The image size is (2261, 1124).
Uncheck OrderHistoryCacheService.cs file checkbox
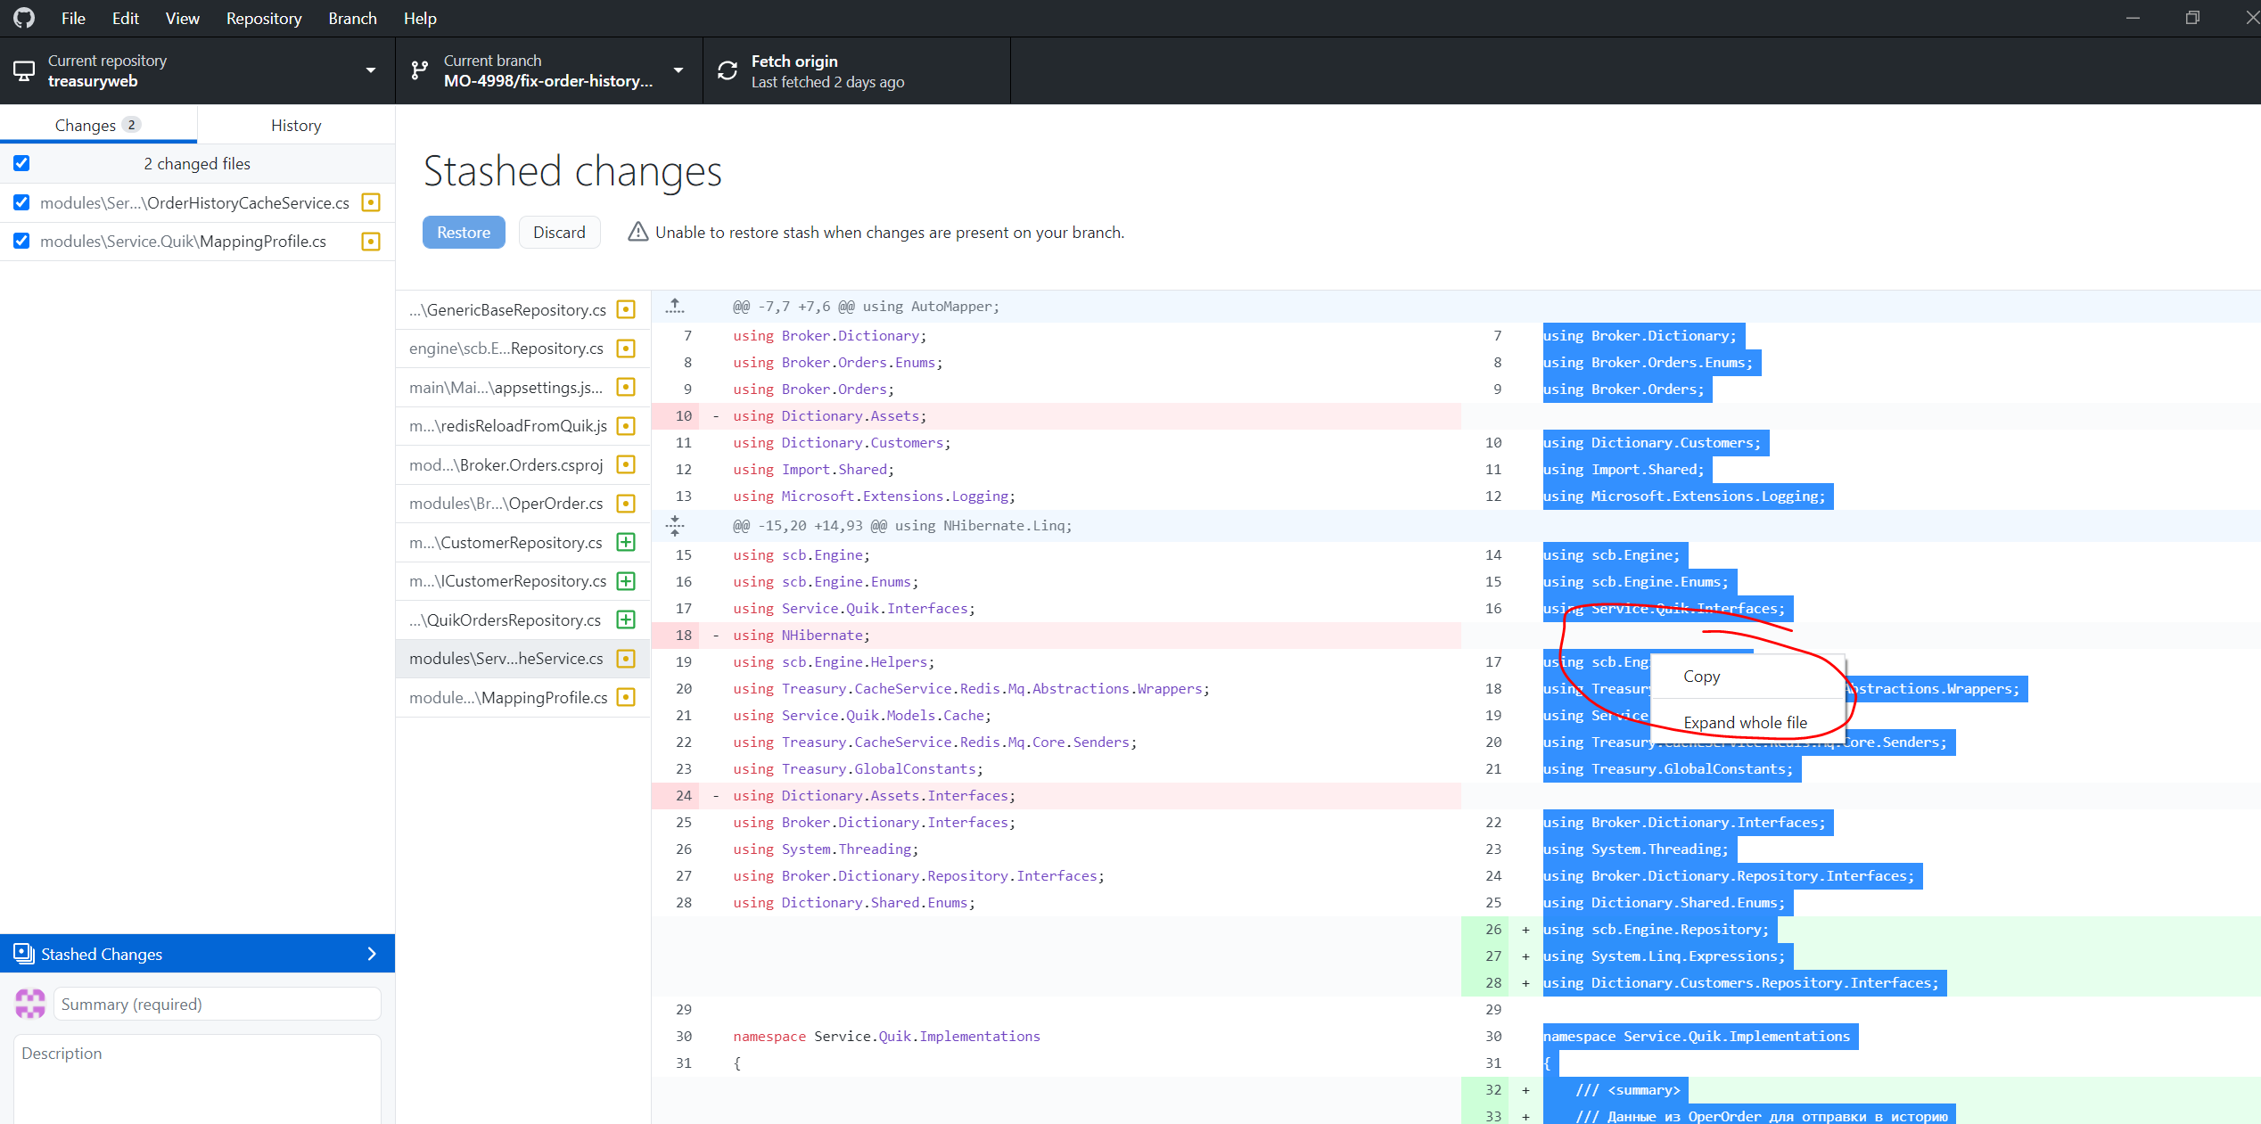[21, 202]
